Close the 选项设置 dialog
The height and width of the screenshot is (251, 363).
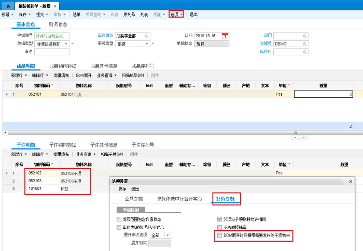350,182
